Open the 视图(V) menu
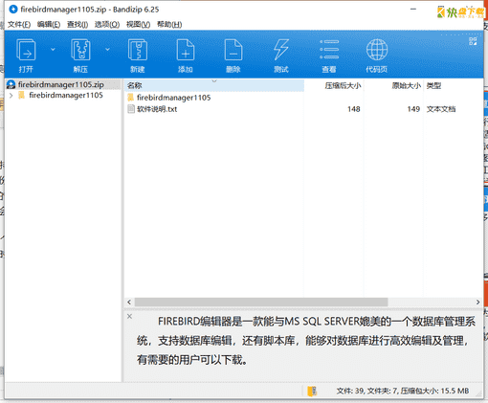The width and height of the screenshot is (488, 403). point(138,25)
